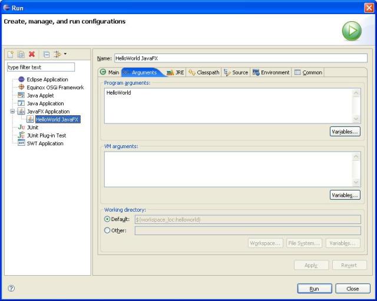Delete selected configuration with red X
This screenshot has width=377, height=301.
pyautogui.click(x=32, y=54)
